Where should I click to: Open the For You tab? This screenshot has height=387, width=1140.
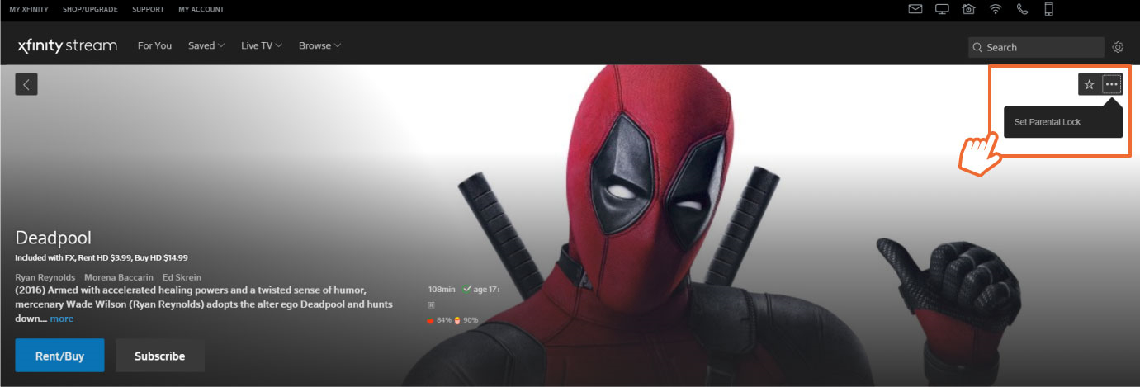click(154, 46)
